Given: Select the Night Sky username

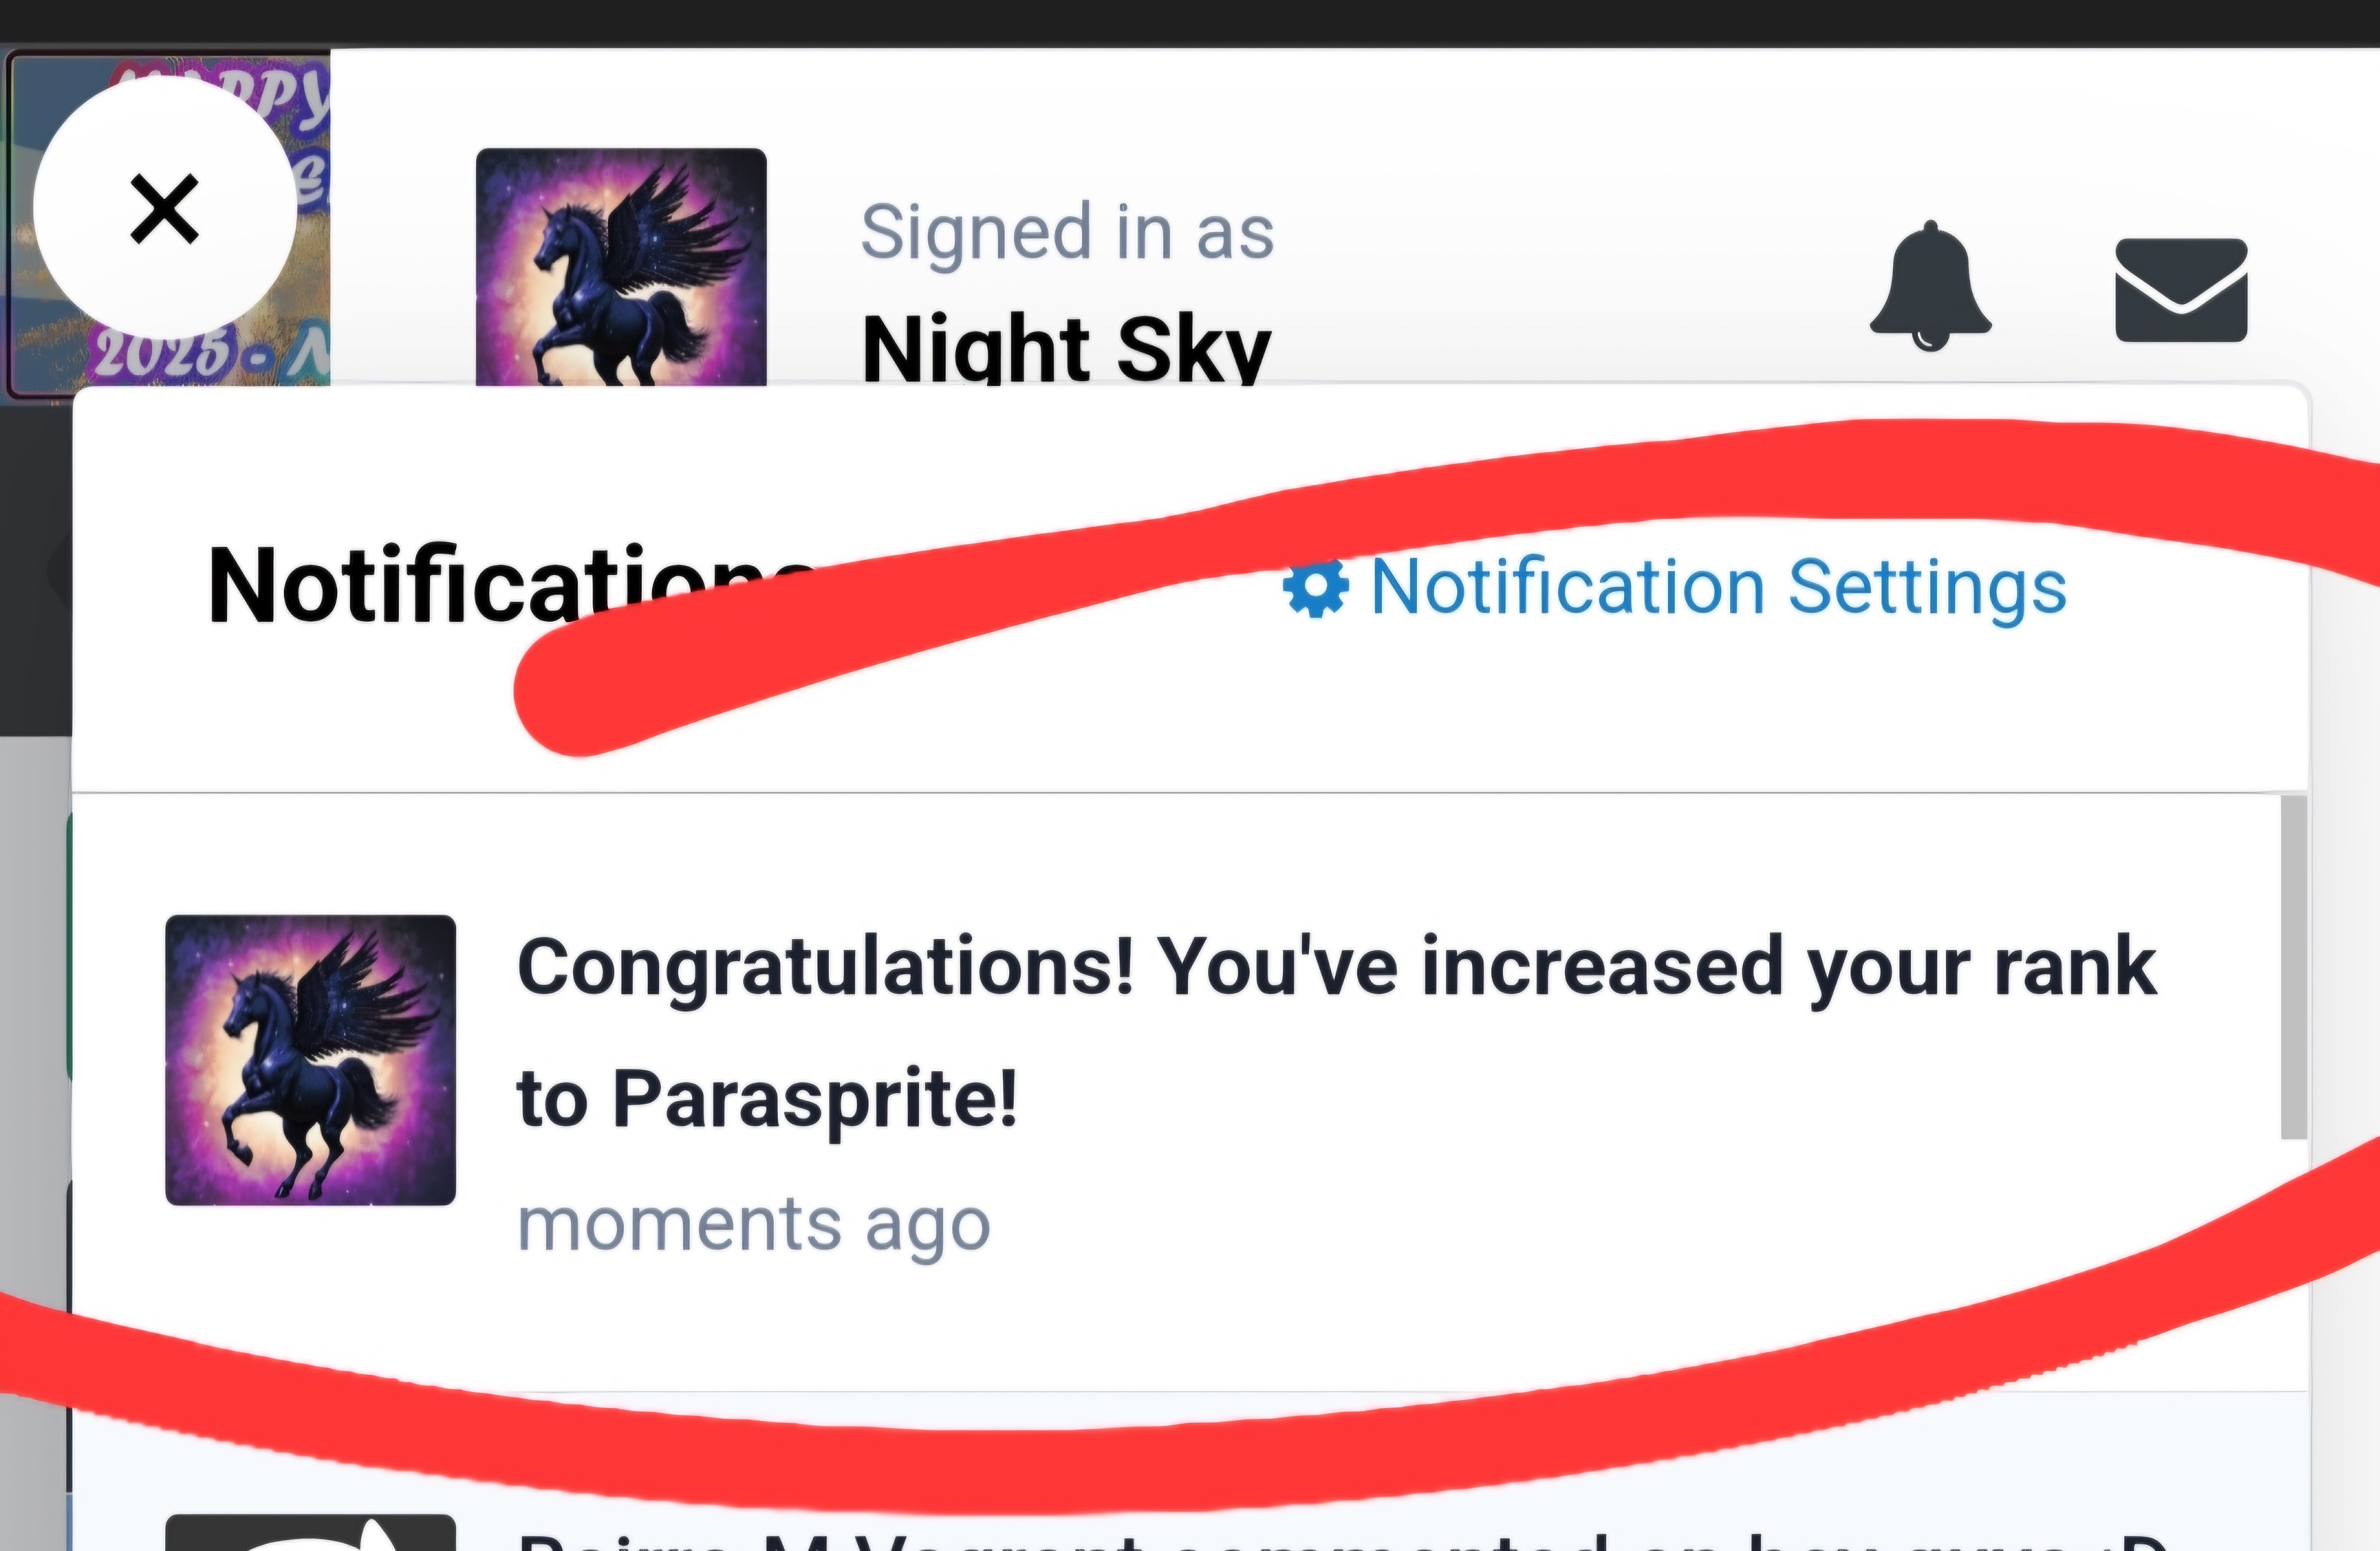Looking at the screenshot, I should 1066,347.
